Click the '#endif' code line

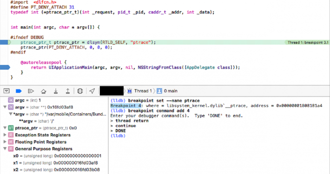[18, 52]
